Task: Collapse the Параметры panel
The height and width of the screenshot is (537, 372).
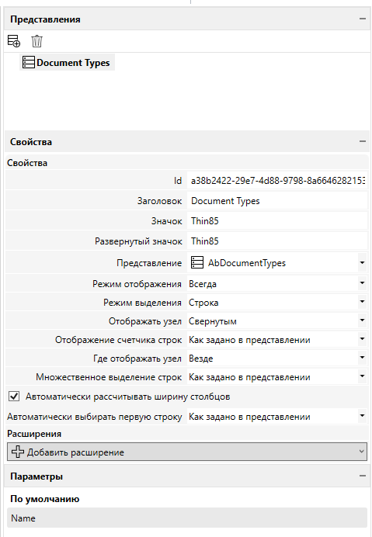Action: [363, 476]
